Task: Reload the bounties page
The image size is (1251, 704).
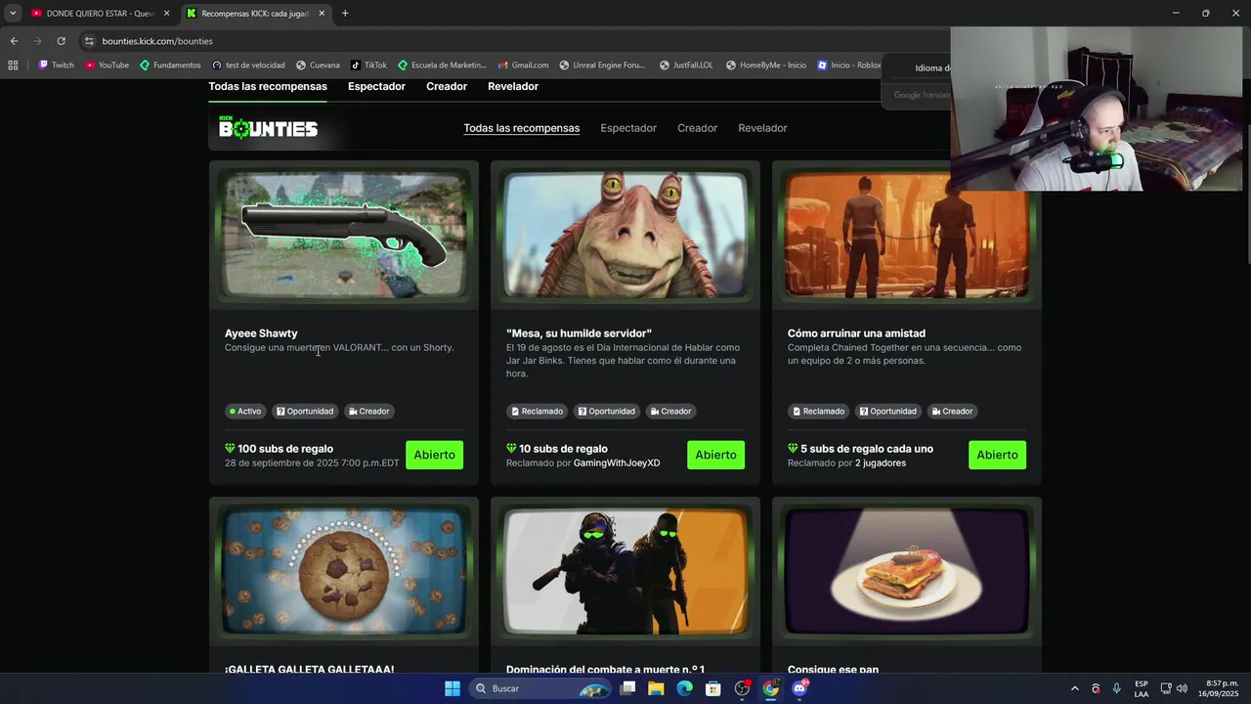Action: pos(61,41)
